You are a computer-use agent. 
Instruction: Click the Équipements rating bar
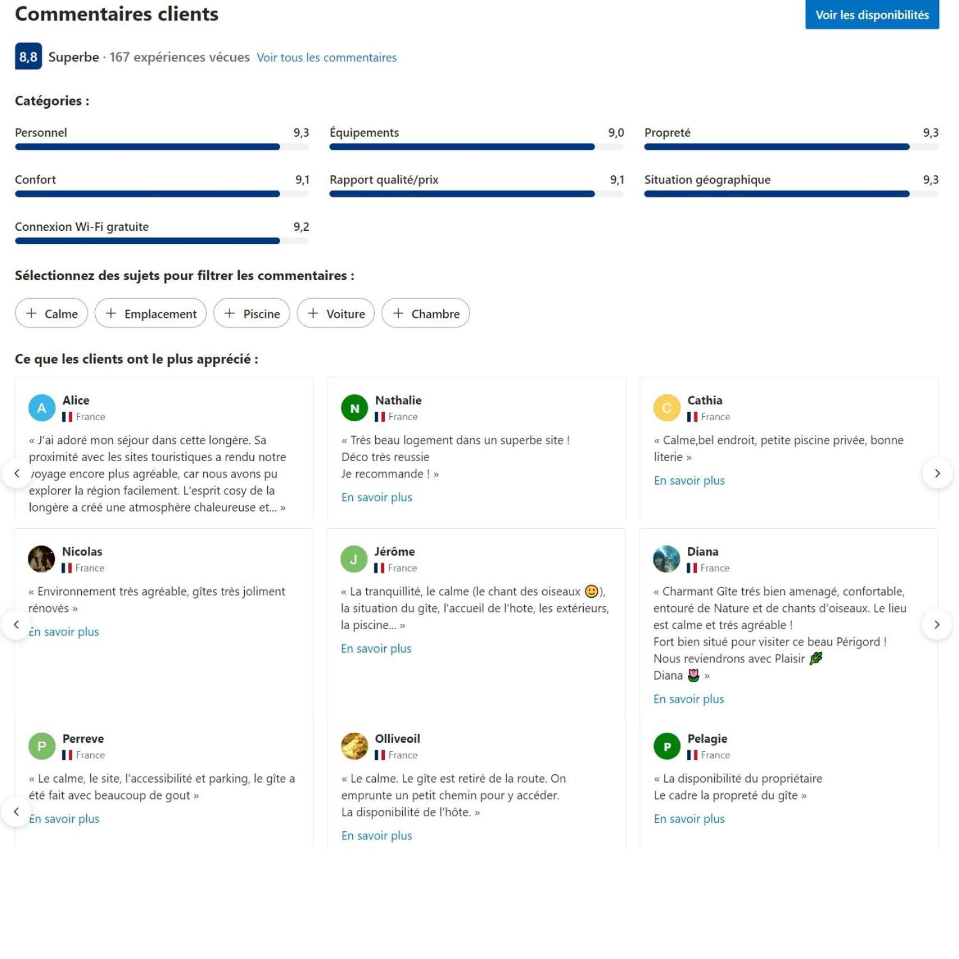(477, 147)
